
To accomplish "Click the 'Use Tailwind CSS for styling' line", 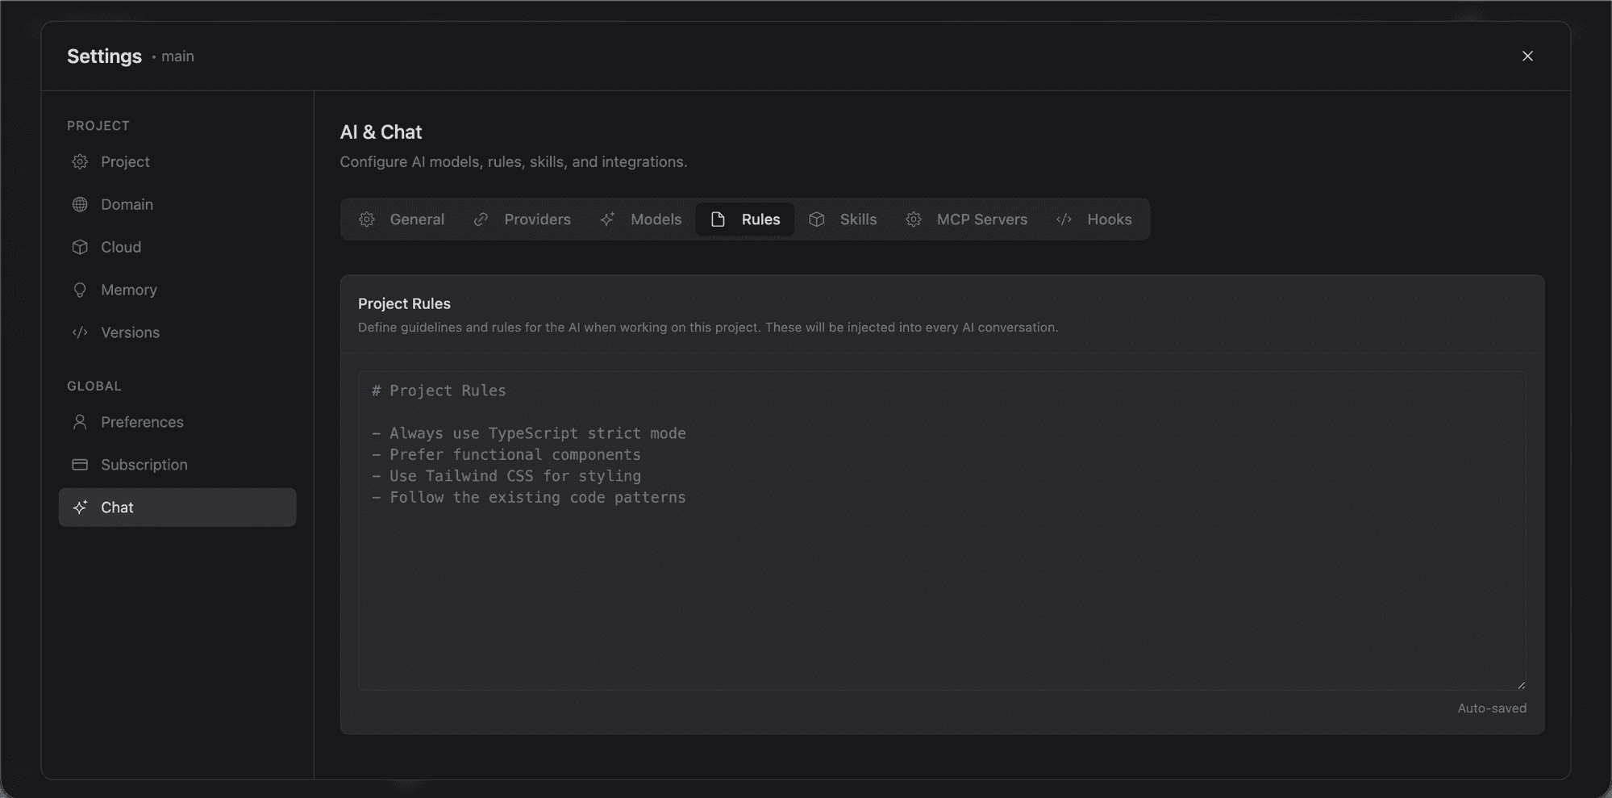I will [x=506, y=476].
